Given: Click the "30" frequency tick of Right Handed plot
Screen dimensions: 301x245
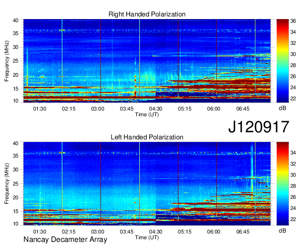Looking at the screenshot, I should (x=15, y=47).
